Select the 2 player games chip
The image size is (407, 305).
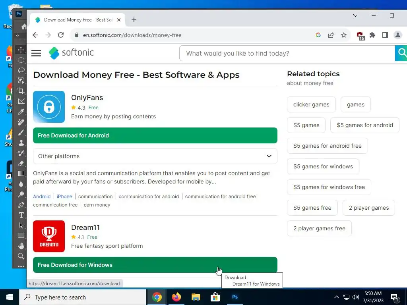point(369,208)
